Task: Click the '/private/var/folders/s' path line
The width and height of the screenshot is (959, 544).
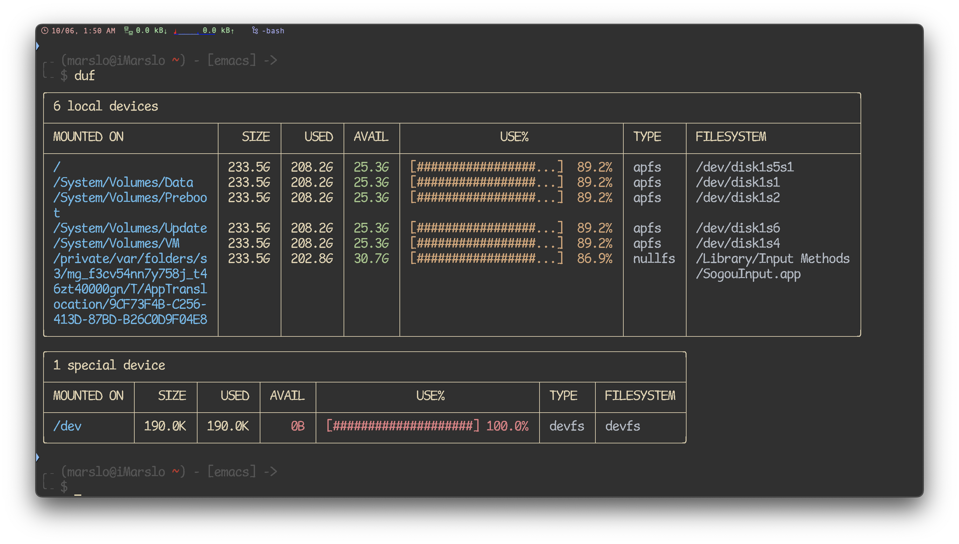Action: pos(130,259)
